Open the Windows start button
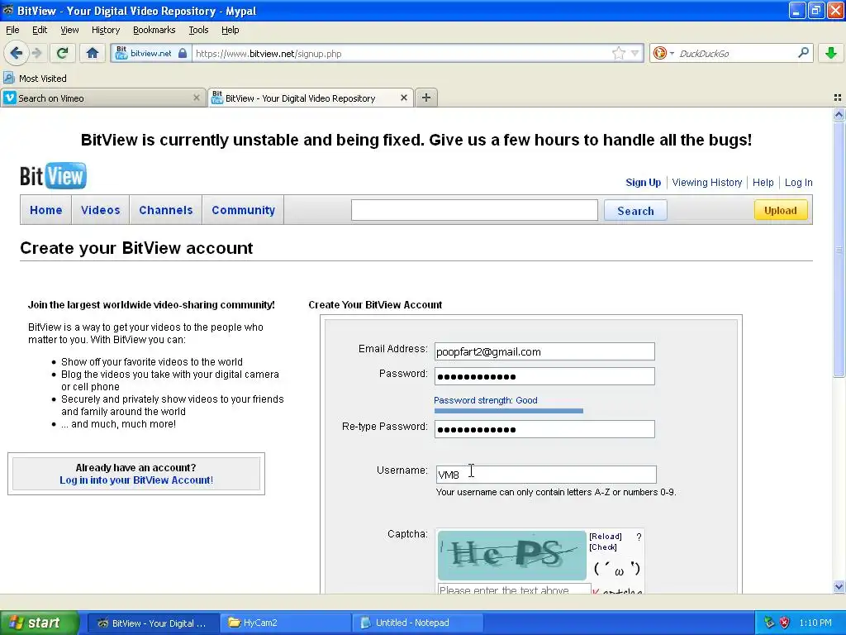846x635 pixels. click(x=40, y=623)
